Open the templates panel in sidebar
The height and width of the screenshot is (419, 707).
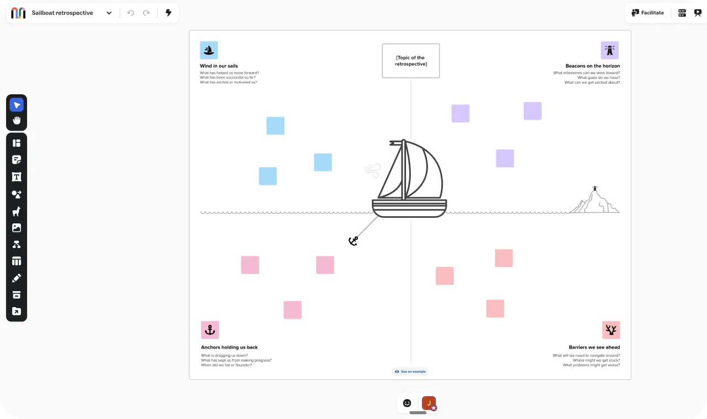[17, 143]
